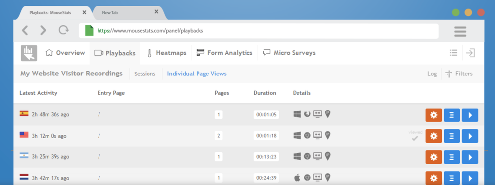Click the Details column header
The width and height of the screenshot is (495, 185).
coord(302,93)
